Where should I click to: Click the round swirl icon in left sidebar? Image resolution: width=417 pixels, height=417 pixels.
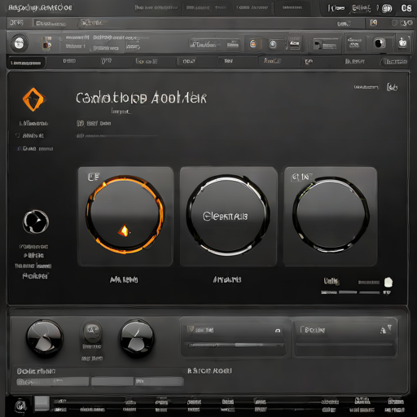click(x=36, y=222)
